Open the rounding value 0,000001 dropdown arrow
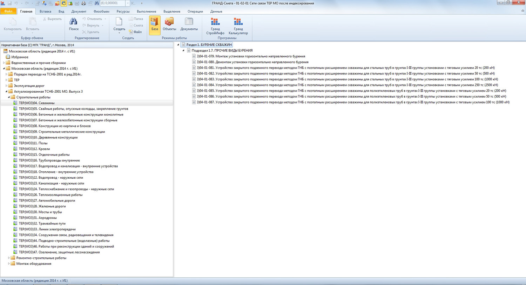 [x=128, y=3]
